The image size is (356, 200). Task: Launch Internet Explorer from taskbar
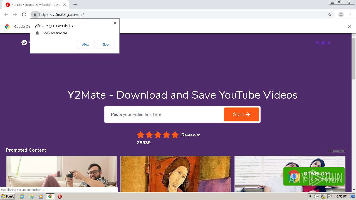[22, 196]
